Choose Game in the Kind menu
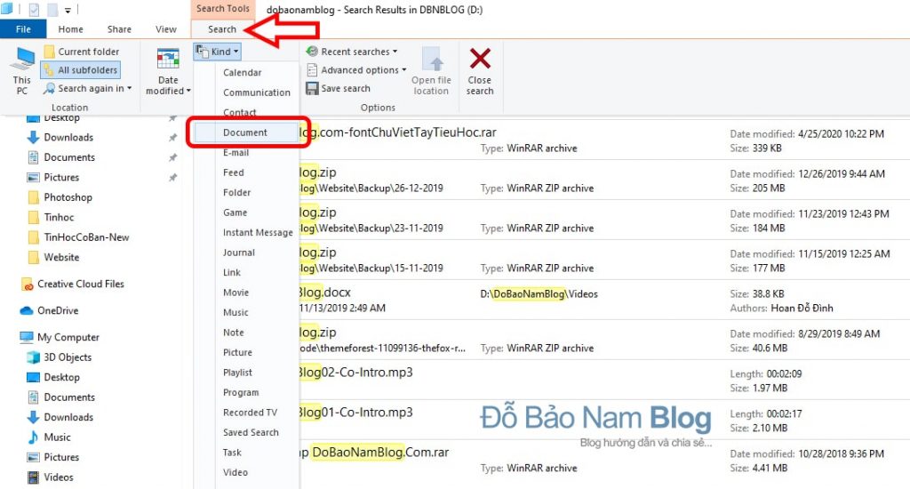The width and height of the screenshot is (910, 489). (247, 212)
